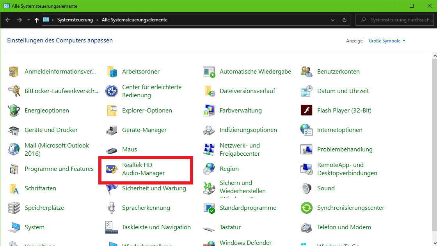Open the Spracherkennung microphone icon
The image size is (437, 246).
[112, 208]
